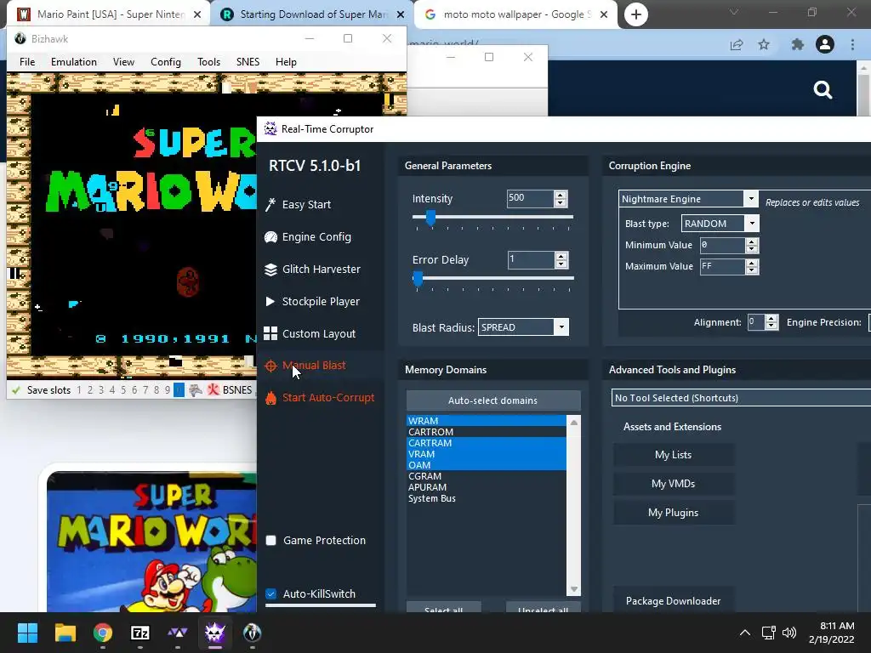Open a new Chrome tab with plus button
871x653 pixels.
pyautogui.click(x=636, y=14)
